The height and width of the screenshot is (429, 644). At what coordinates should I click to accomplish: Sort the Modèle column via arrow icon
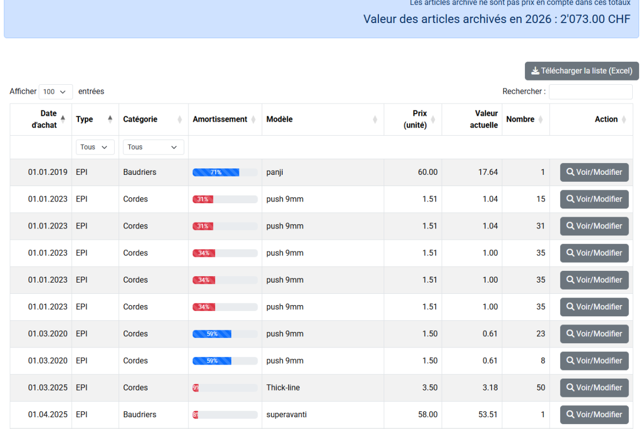point(375,119)
